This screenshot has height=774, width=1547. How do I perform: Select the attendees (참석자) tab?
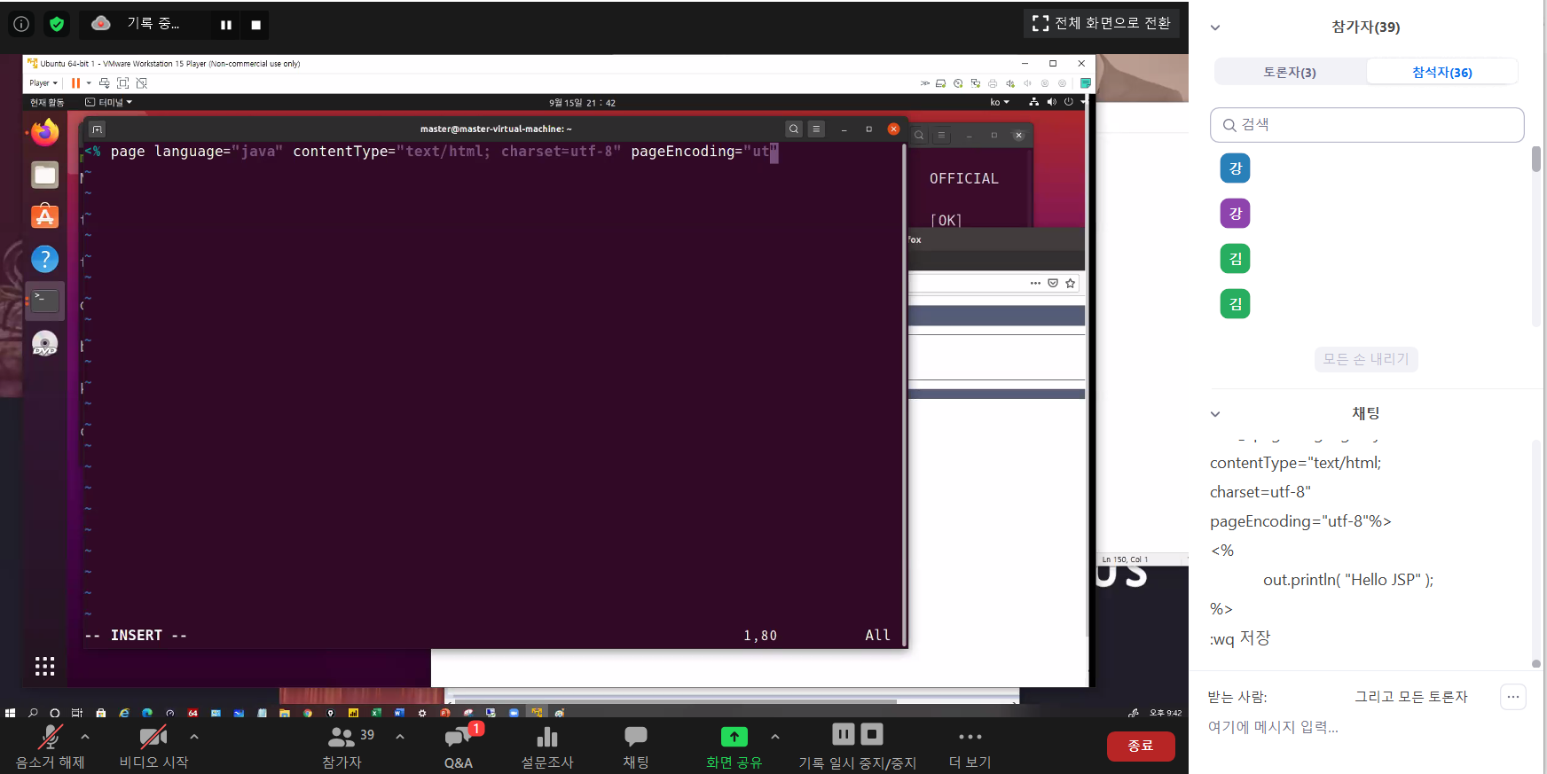pos(1441,72)
